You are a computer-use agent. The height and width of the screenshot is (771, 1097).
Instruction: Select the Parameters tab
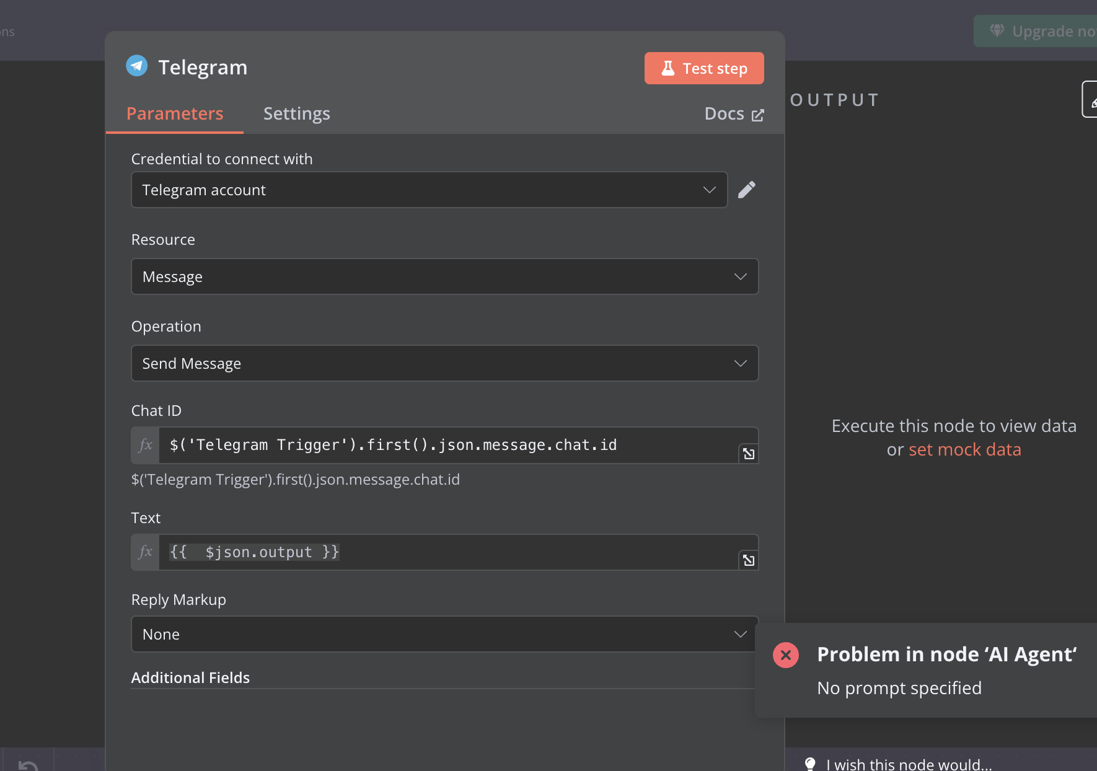click(175, 113)
